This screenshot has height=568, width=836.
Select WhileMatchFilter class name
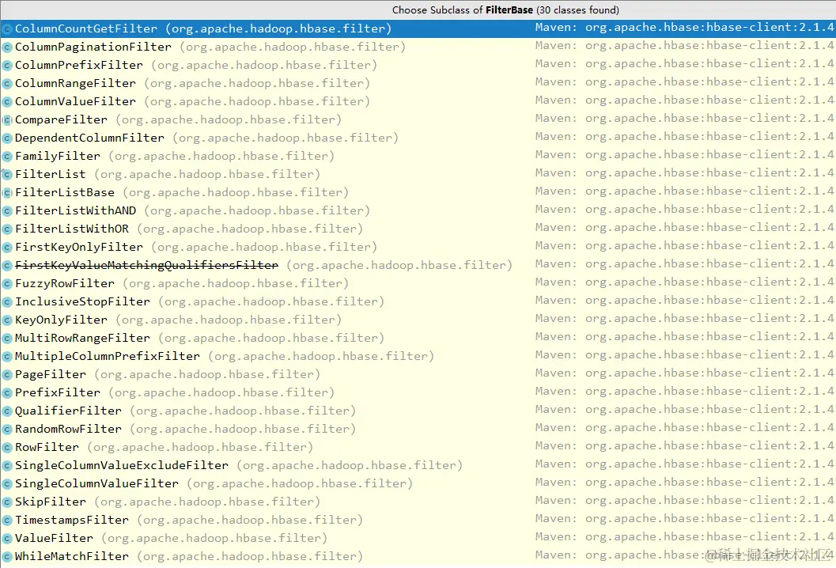(72, 556)
